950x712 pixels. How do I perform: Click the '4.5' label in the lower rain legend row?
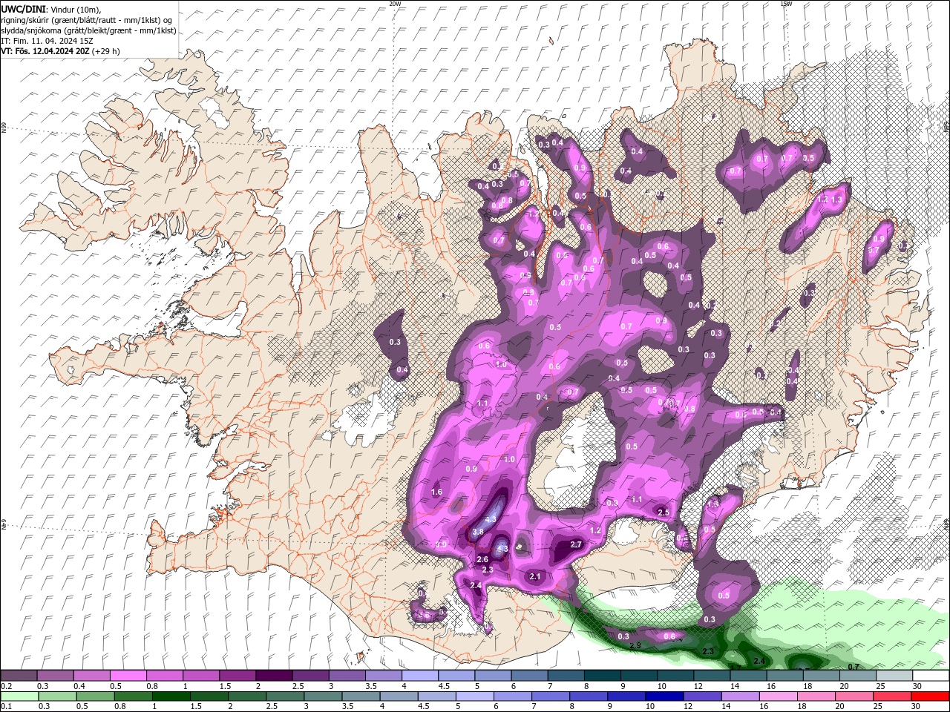click(x=424, y=706)
